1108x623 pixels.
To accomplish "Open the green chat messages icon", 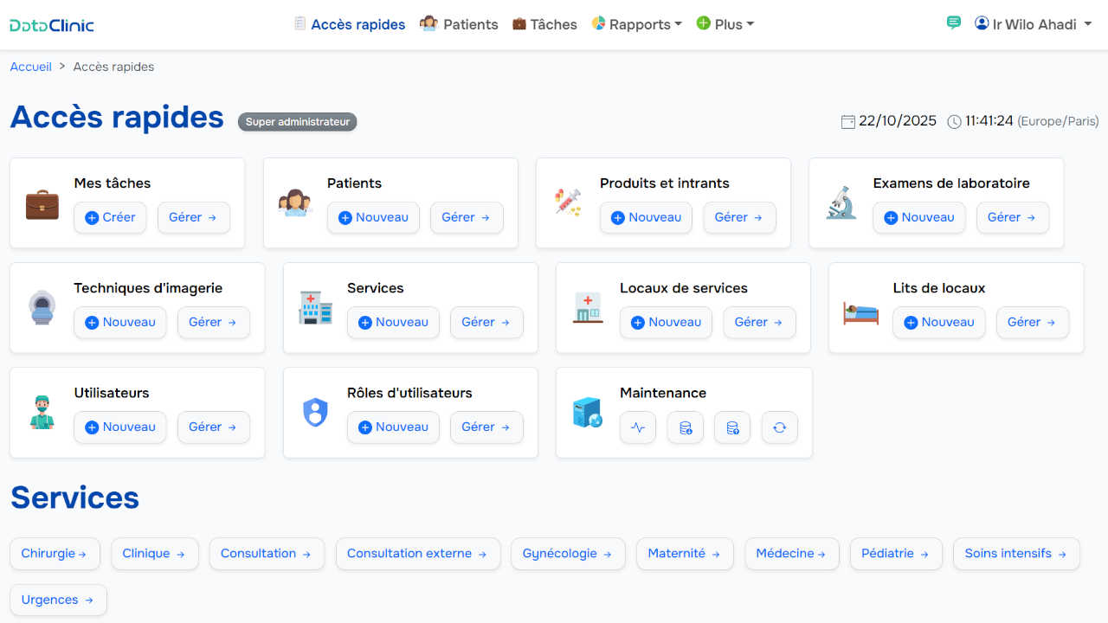I will click(x=953, y=23).
